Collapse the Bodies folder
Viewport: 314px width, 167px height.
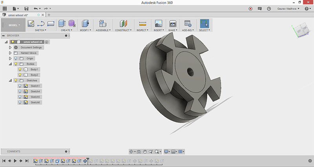10,64
